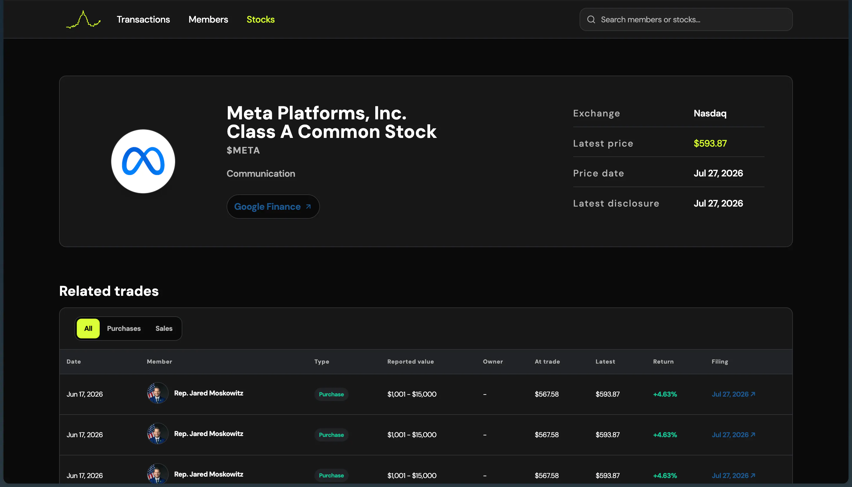Image resolution: width=852 pixels, height=487 pixels.
Task: Open first row's Jul 27, 2026 filing link
Action: [733, 394]
